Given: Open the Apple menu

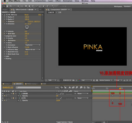Looking at the screenshot, I should pyautogui.click(x=5, y=1).
